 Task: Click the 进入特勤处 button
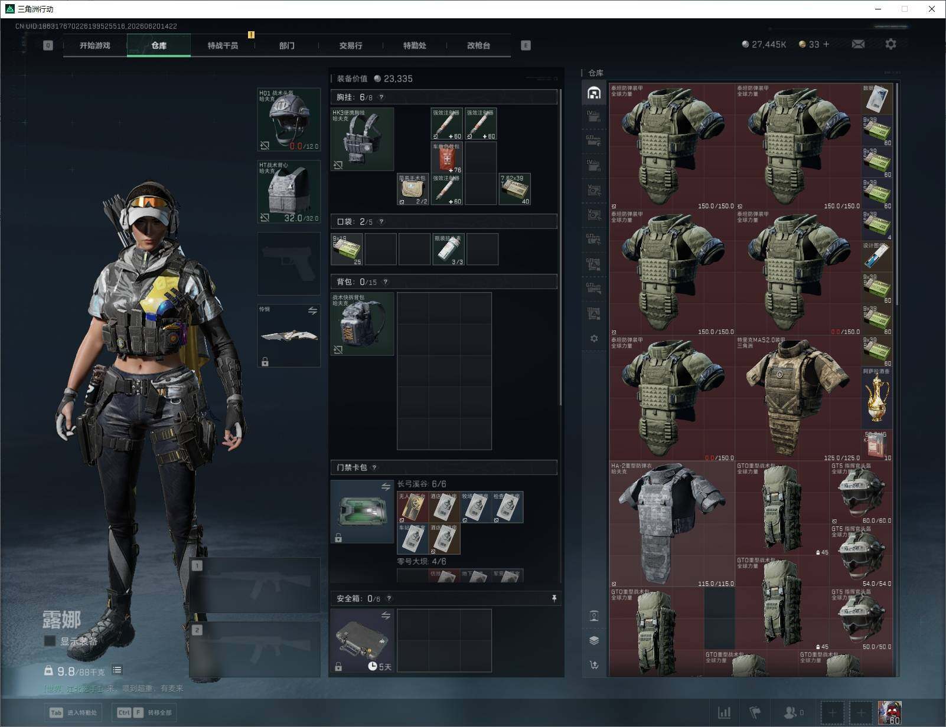click(74, 713)
